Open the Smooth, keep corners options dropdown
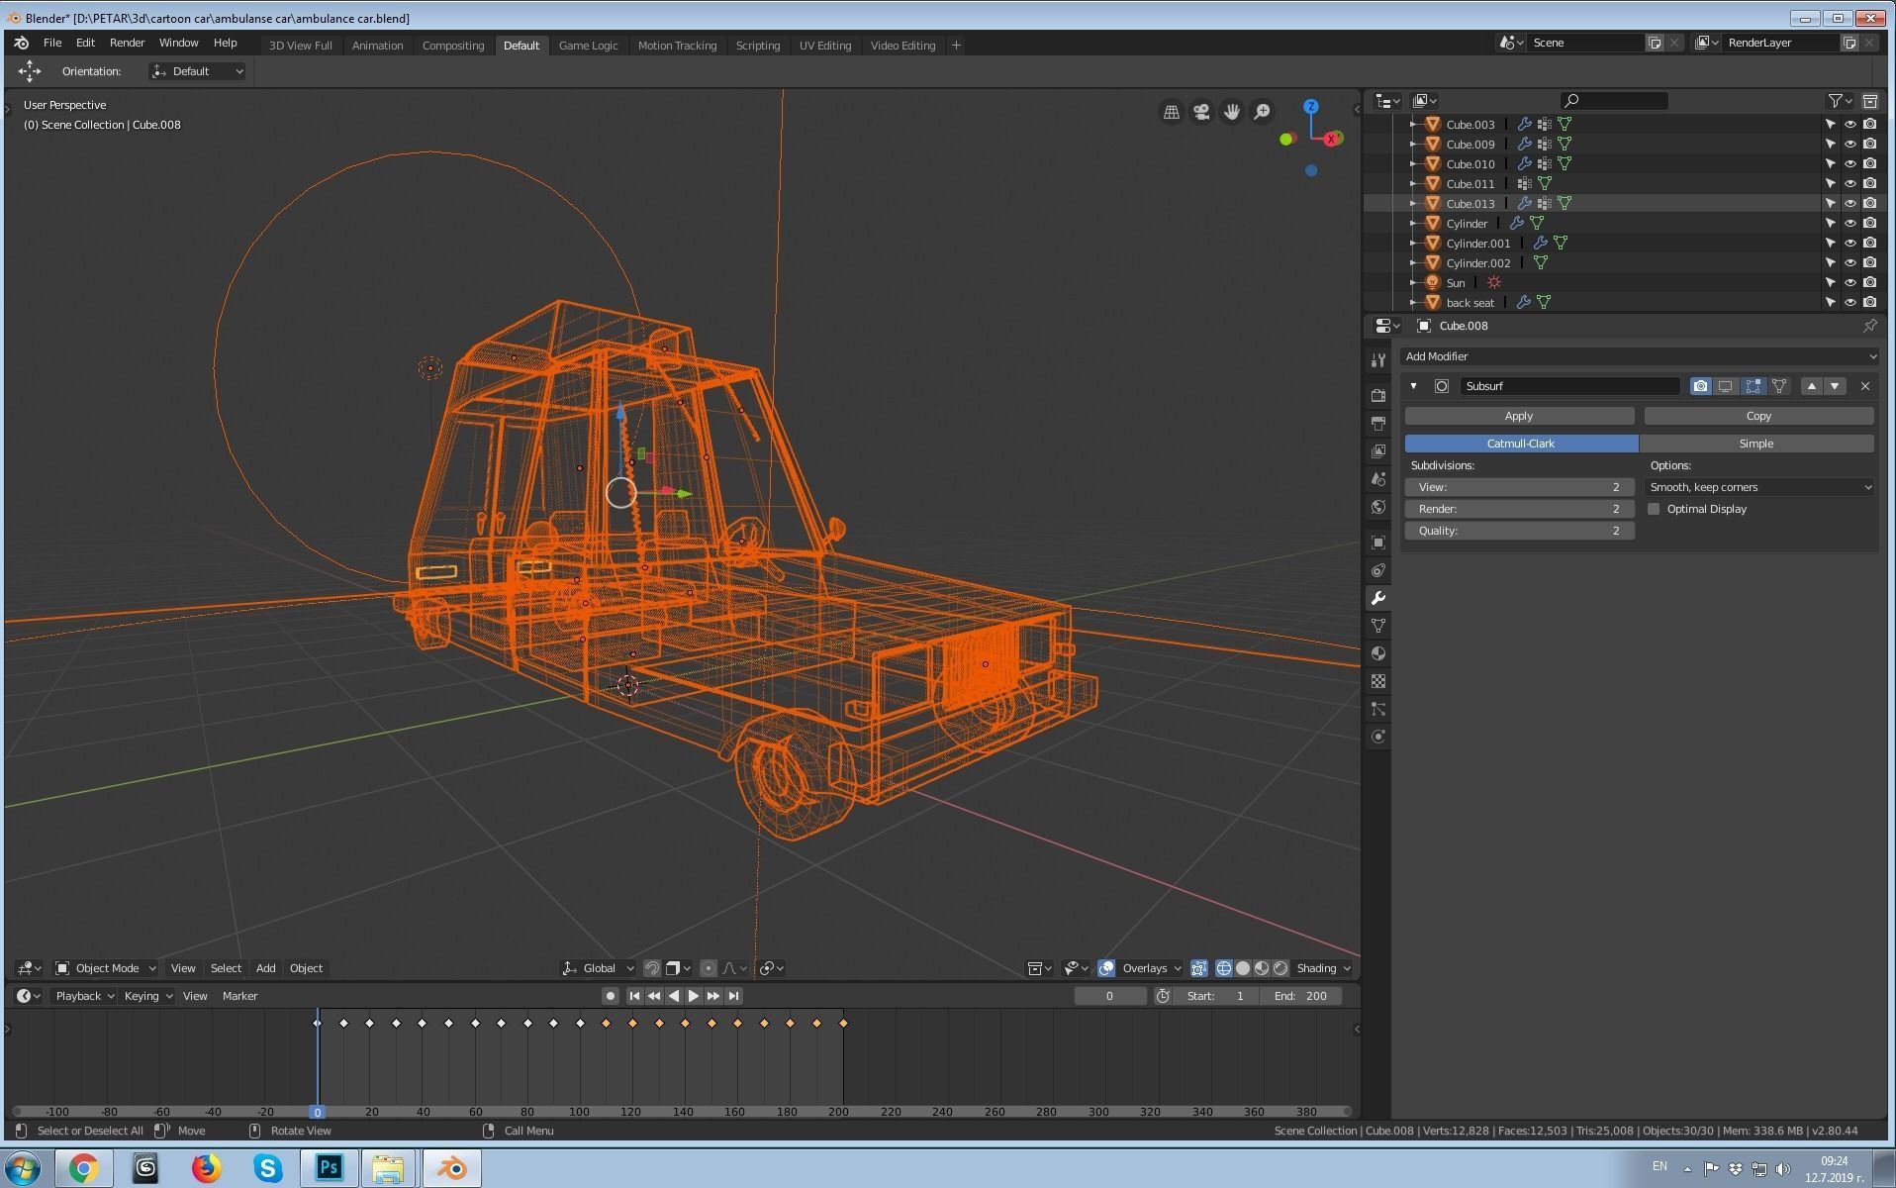This screenshot has width=1896, height=1188. point(1759,487)
